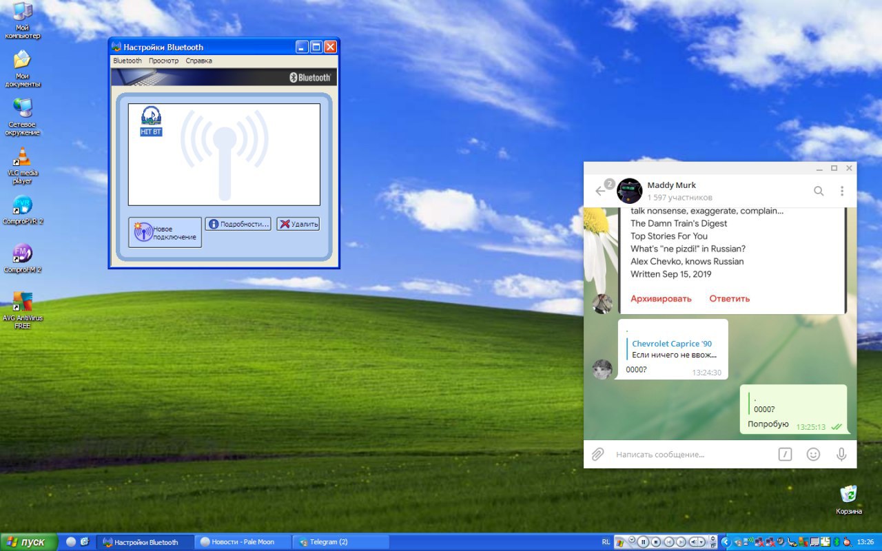Screen dimensions: 882x551
Task: Click the system clock showing 13:26
Action: click(865, 542)
